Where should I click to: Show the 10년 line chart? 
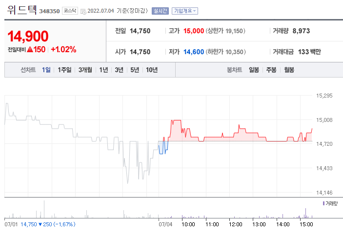point(152,70)
